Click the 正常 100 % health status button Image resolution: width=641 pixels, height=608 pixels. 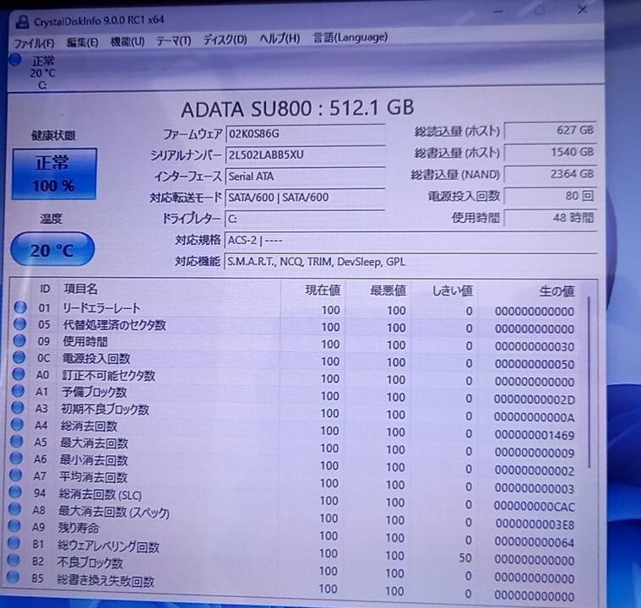tap(54, 174)
